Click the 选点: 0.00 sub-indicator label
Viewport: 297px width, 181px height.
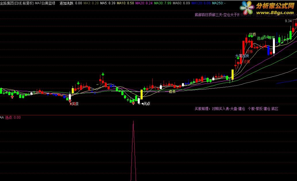[x=13, y=118]
